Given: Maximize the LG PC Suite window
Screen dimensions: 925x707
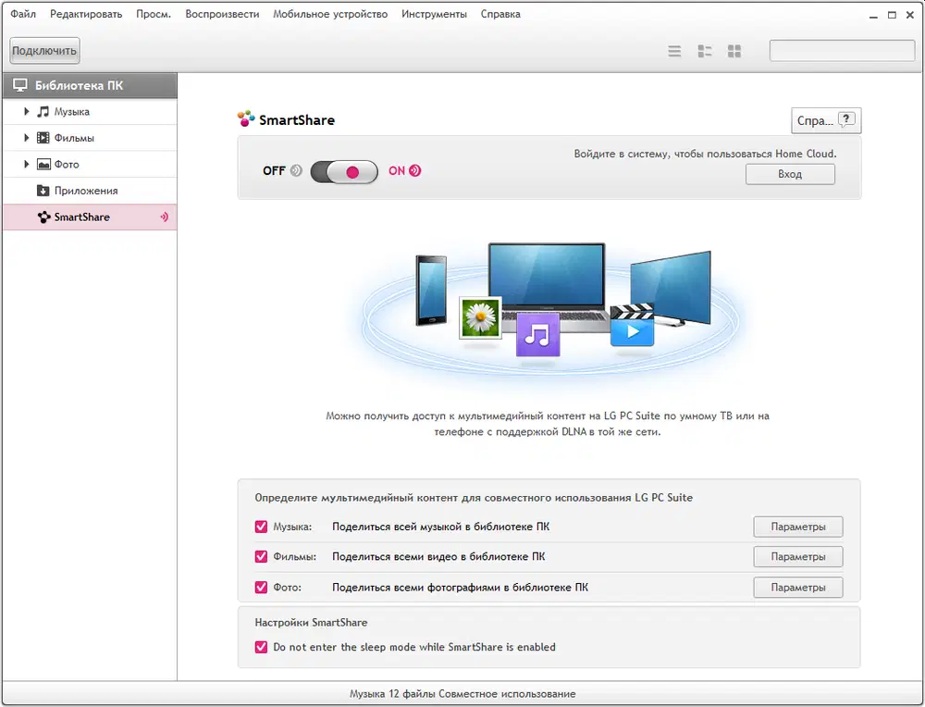Looking at the screenshot, I should click(x=892, y=15).
